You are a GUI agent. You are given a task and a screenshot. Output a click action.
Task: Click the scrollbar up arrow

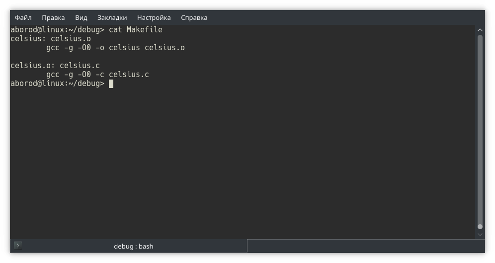480,30
